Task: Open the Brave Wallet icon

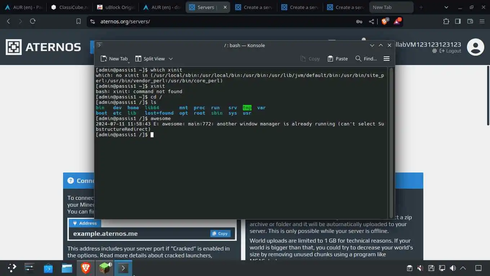Action: tap(470, 21)
